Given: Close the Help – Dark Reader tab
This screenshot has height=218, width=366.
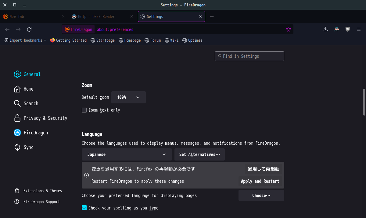Looking at the screenshot, I should (x=132, y=16).
